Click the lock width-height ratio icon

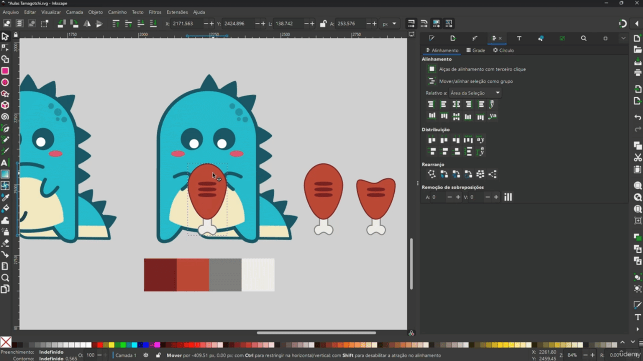pyautogui.click(x=323, y=24)
